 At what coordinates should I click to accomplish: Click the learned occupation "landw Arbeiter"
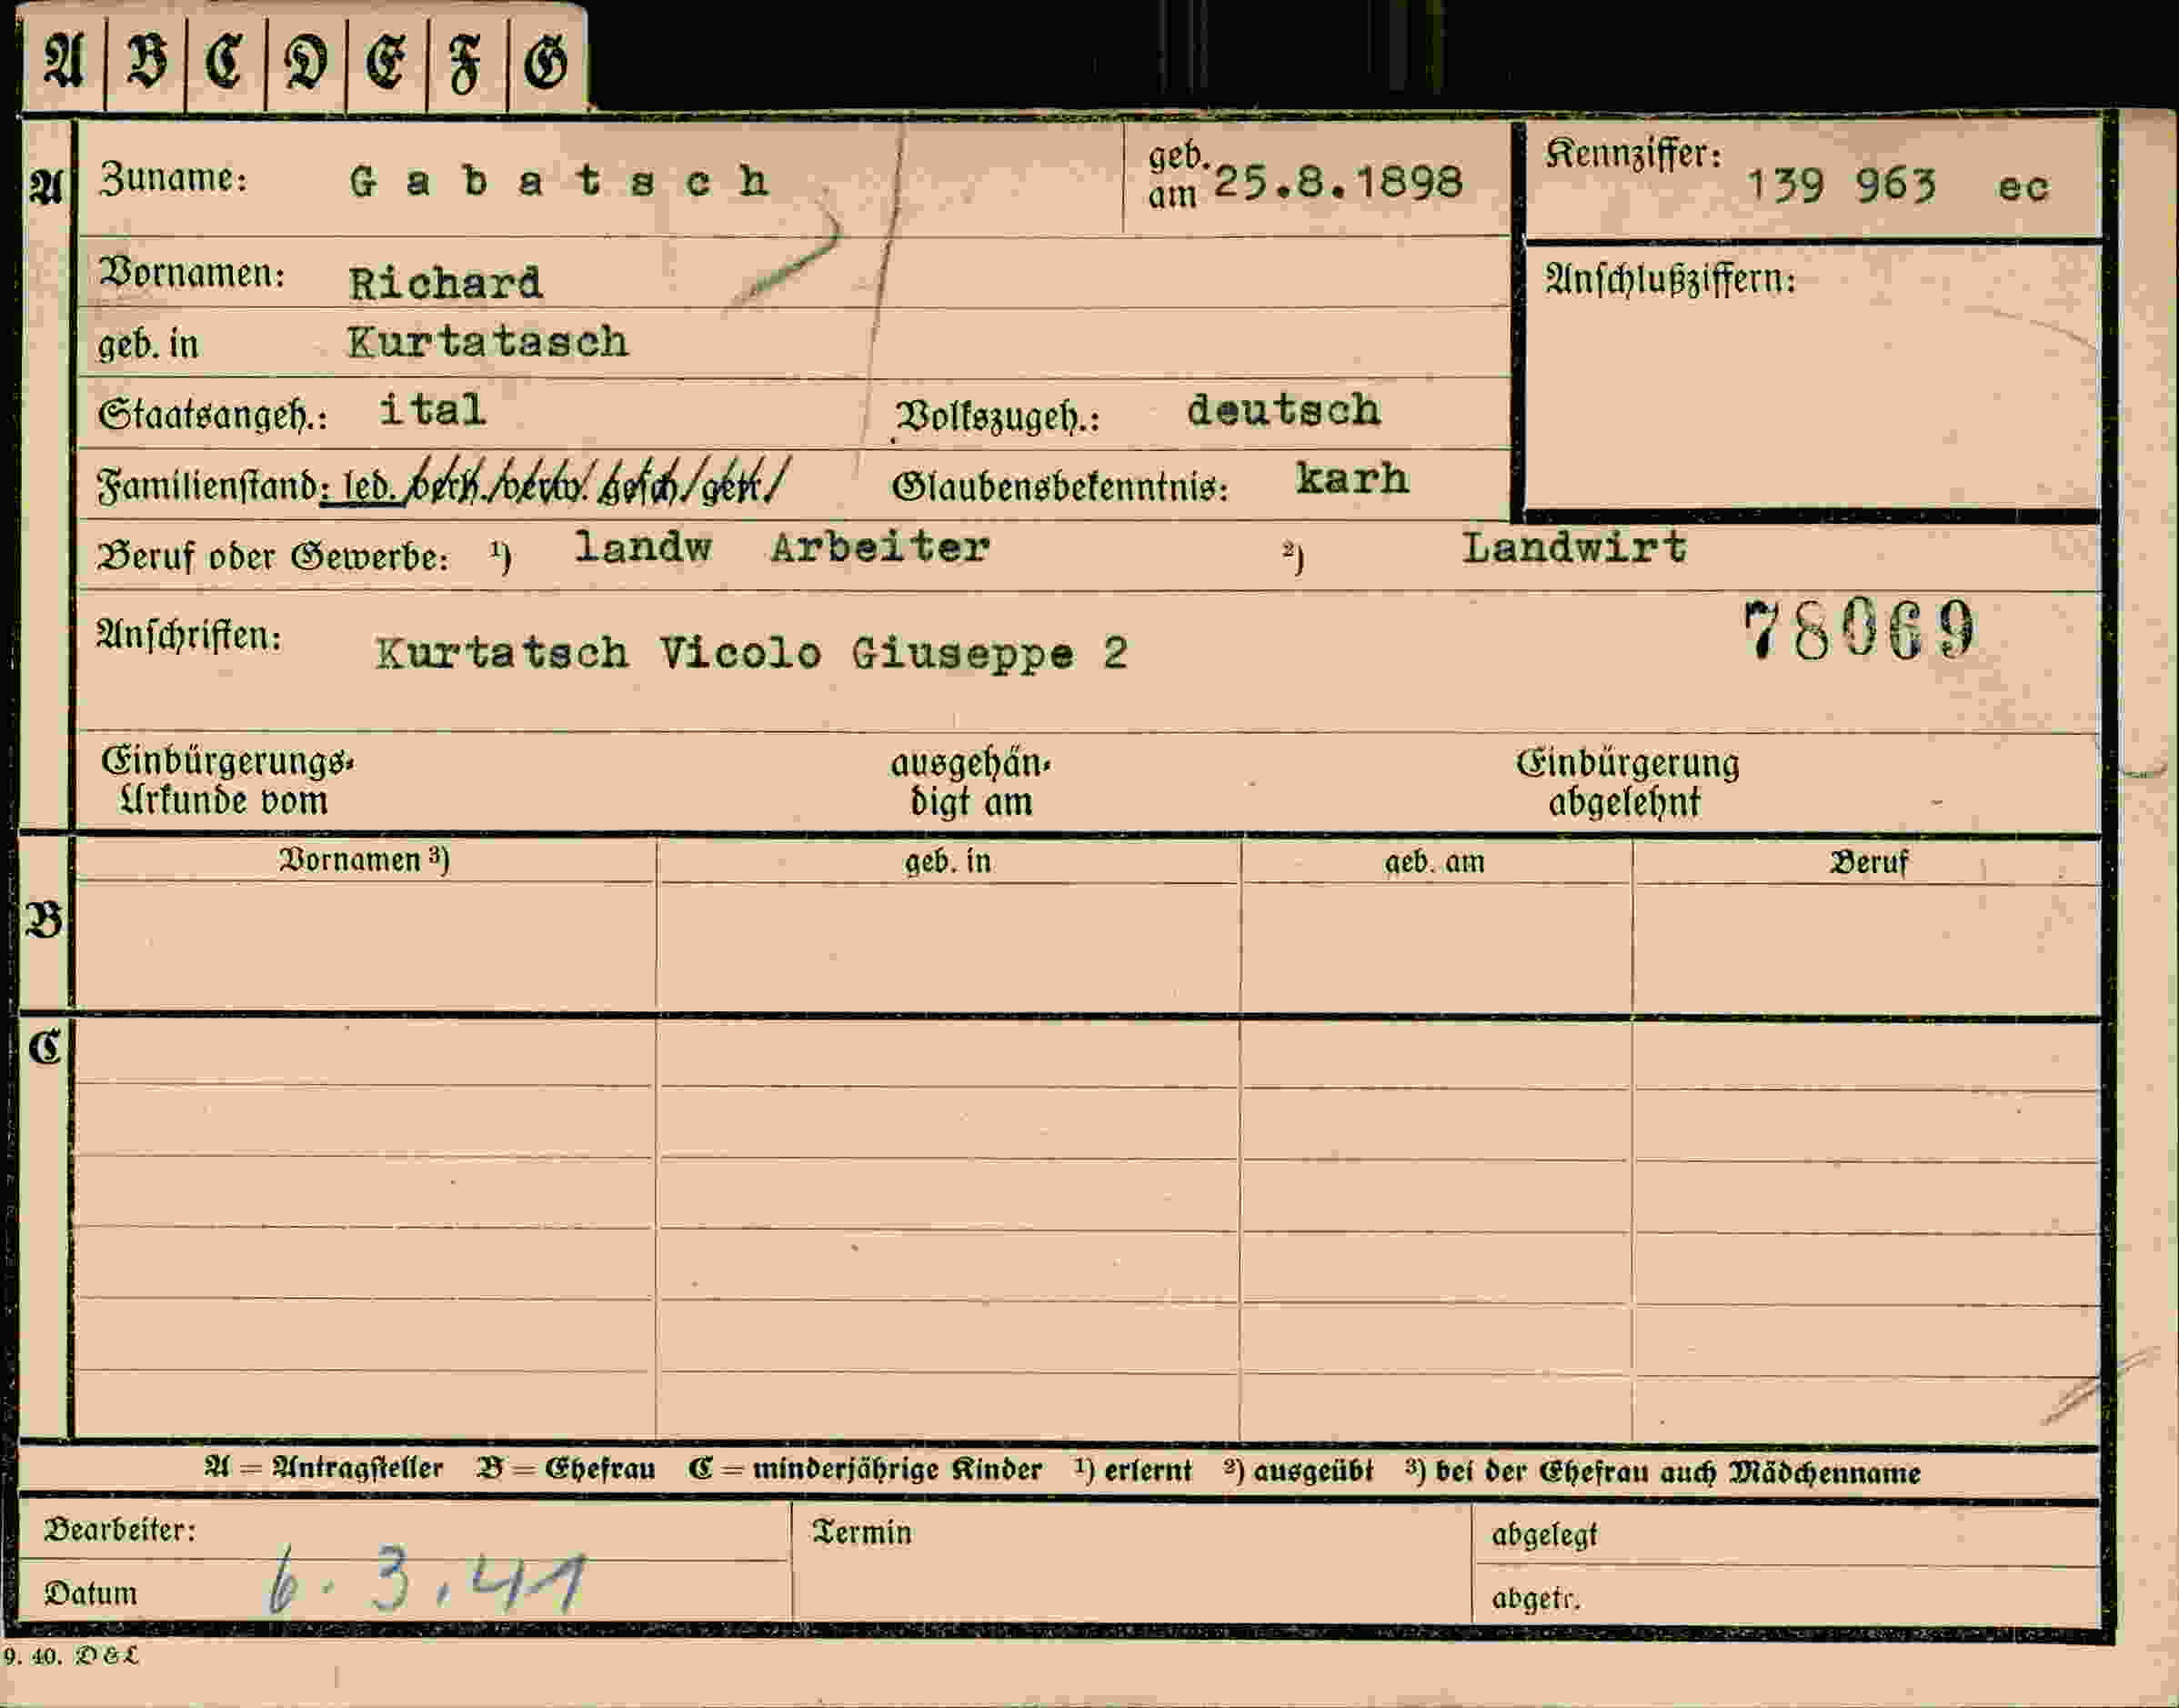[x=782, y=547]
